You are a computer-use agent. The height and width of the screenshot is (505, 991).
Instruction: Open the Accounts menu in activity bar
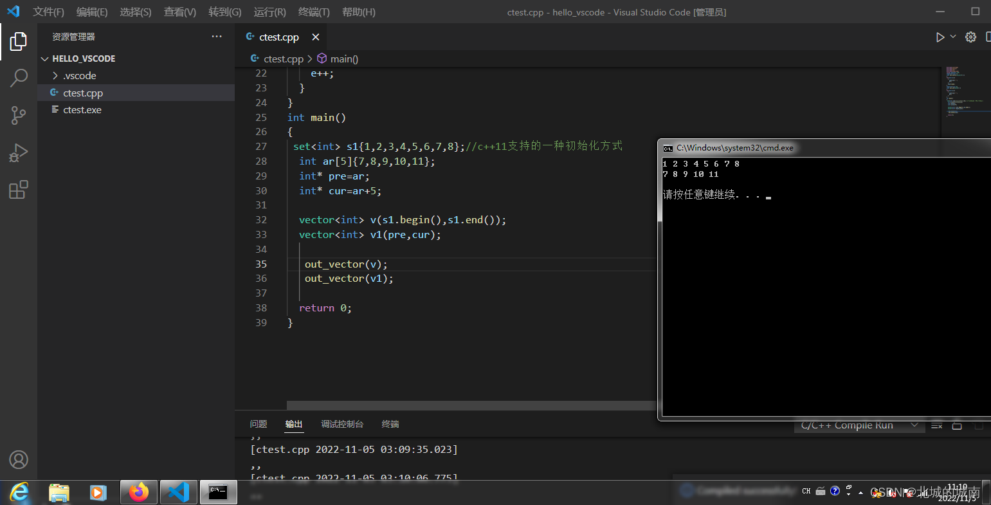tap(19, 459)
